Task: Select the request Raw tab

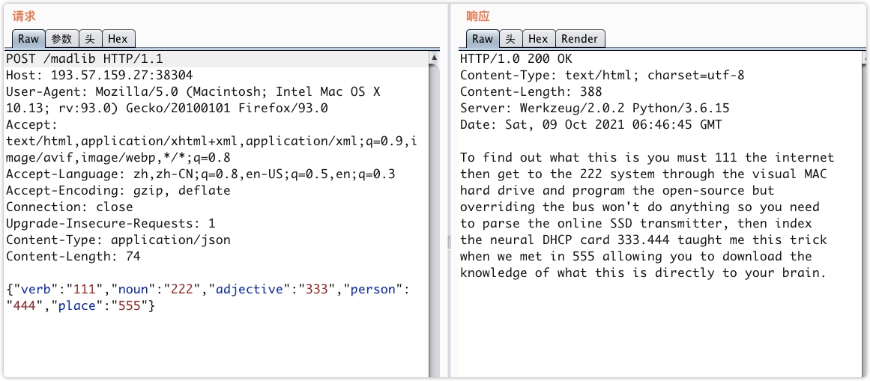Action: [28, 39]
